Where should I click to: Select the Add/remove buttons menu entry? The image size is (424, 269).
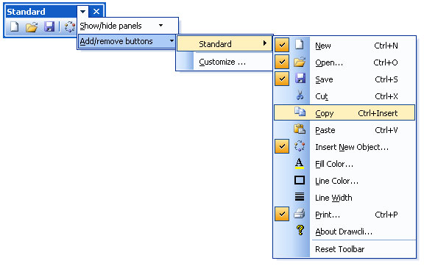(127, 41)
